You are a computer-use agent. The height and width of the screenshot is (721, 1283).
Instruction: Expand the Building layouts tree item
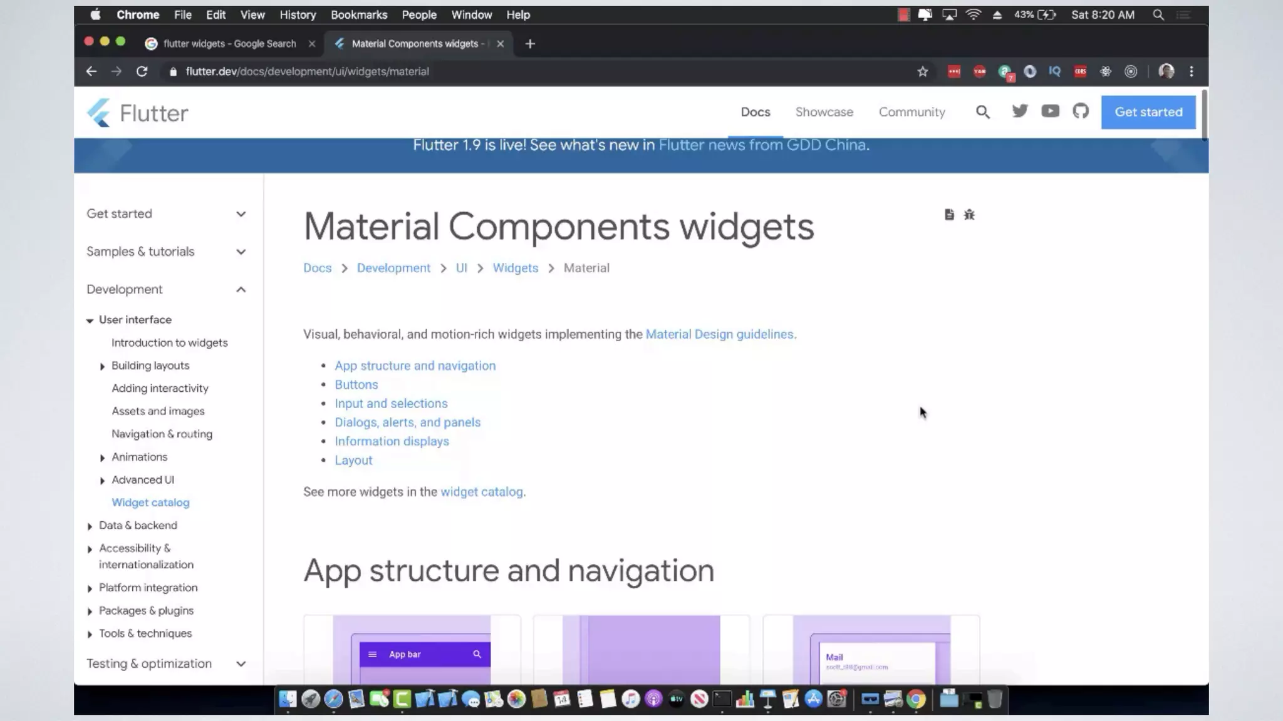102,366
